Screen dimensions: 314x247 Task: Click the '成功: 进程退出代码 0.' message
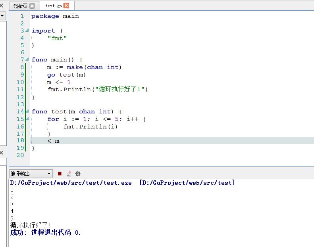(x=46, y=233)
